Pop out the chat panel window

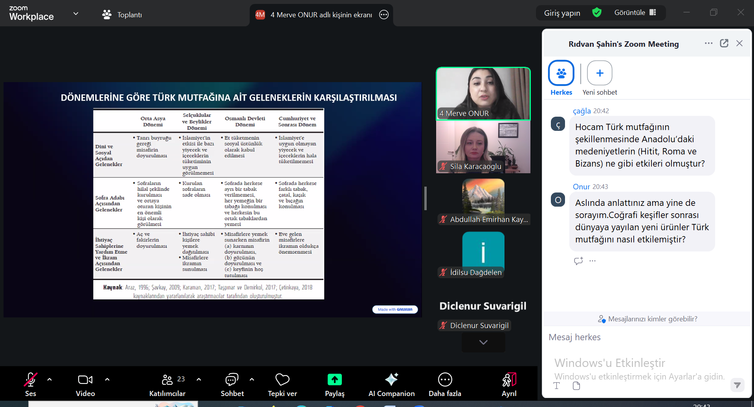point(724,44)
